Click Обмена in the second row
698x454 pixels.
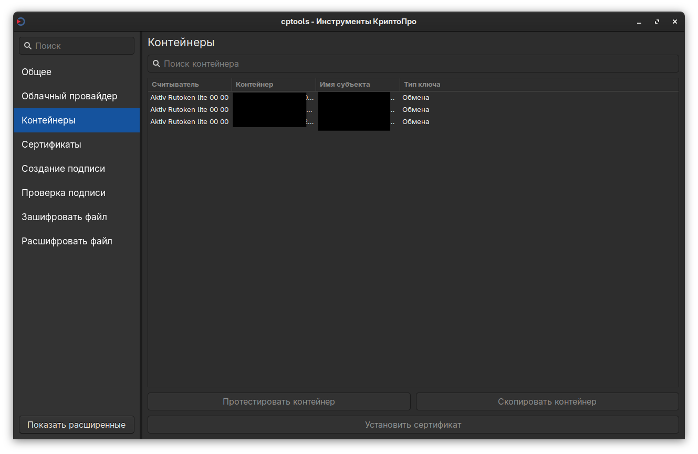click(x=416, y=110)
